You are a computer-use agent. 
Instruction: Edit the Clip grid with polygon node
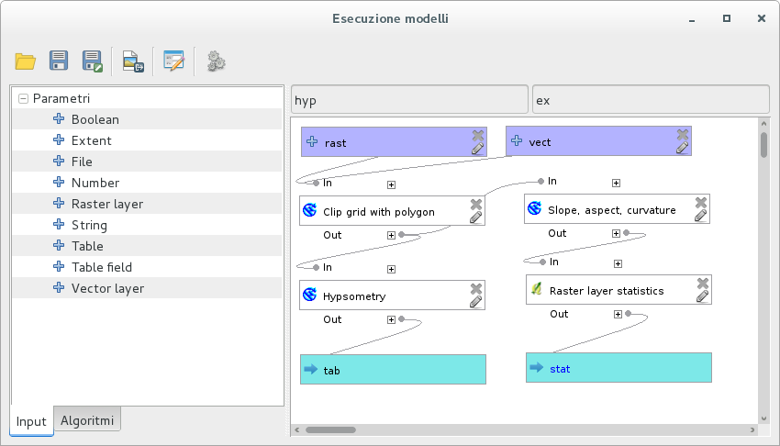coord(475,217)
